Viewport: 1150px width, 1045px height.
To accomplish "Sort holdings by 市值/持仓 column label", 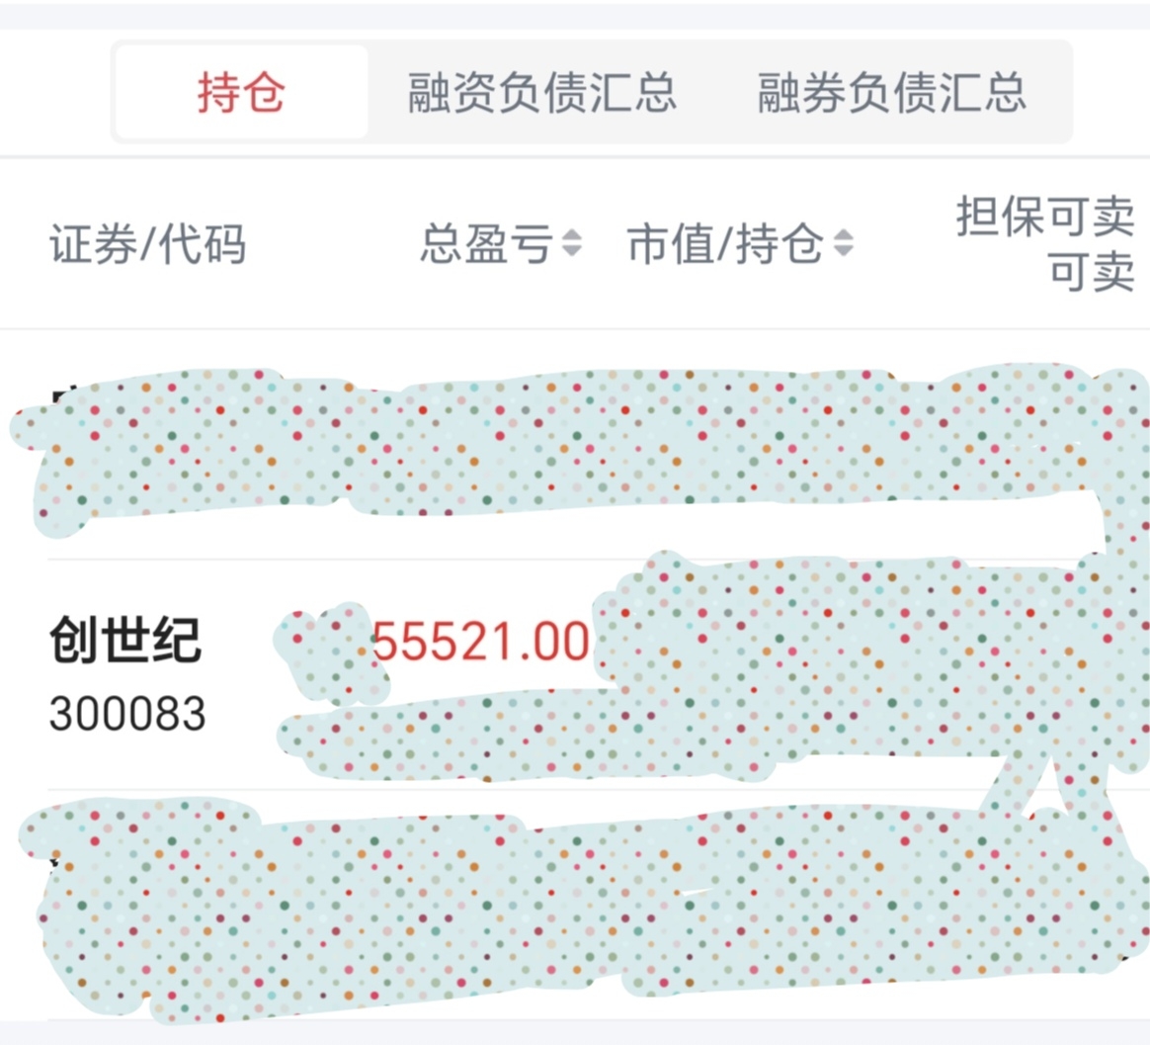I will point(726,243).
